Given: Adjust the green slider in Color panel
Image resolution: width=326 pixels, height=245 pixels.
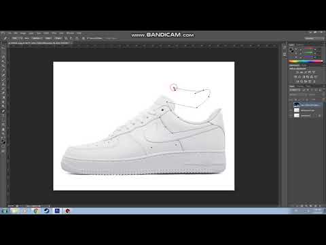Looking at the screenshot, I should 310,52.
